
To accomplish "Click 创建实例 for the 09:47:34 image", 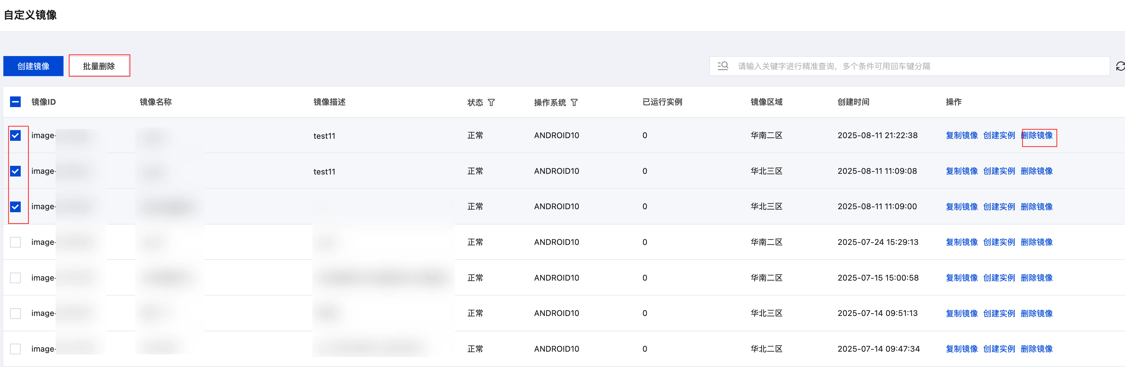I will click(999, 349).
